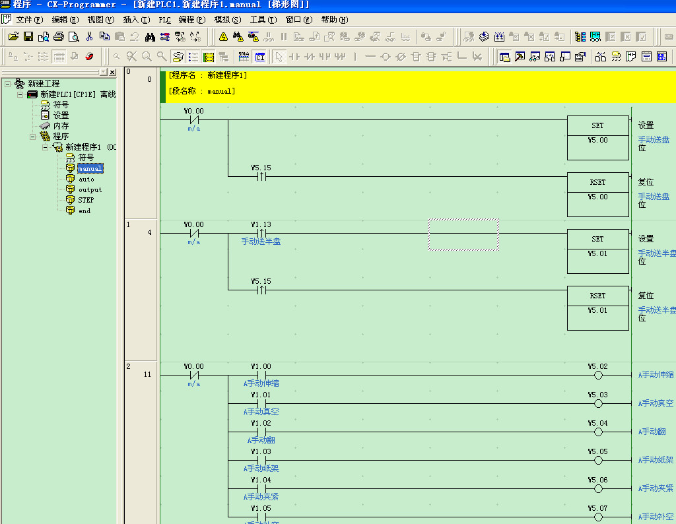Open the PLC menu
Viewport: 676px width, 524px height.
164,20
